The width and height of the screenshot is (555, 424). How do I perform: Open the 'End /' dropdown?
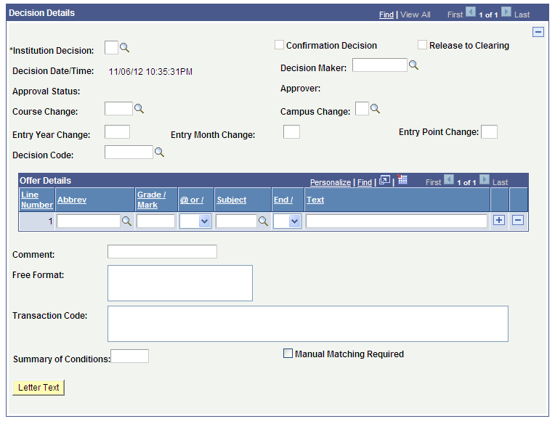coord(288,221)
